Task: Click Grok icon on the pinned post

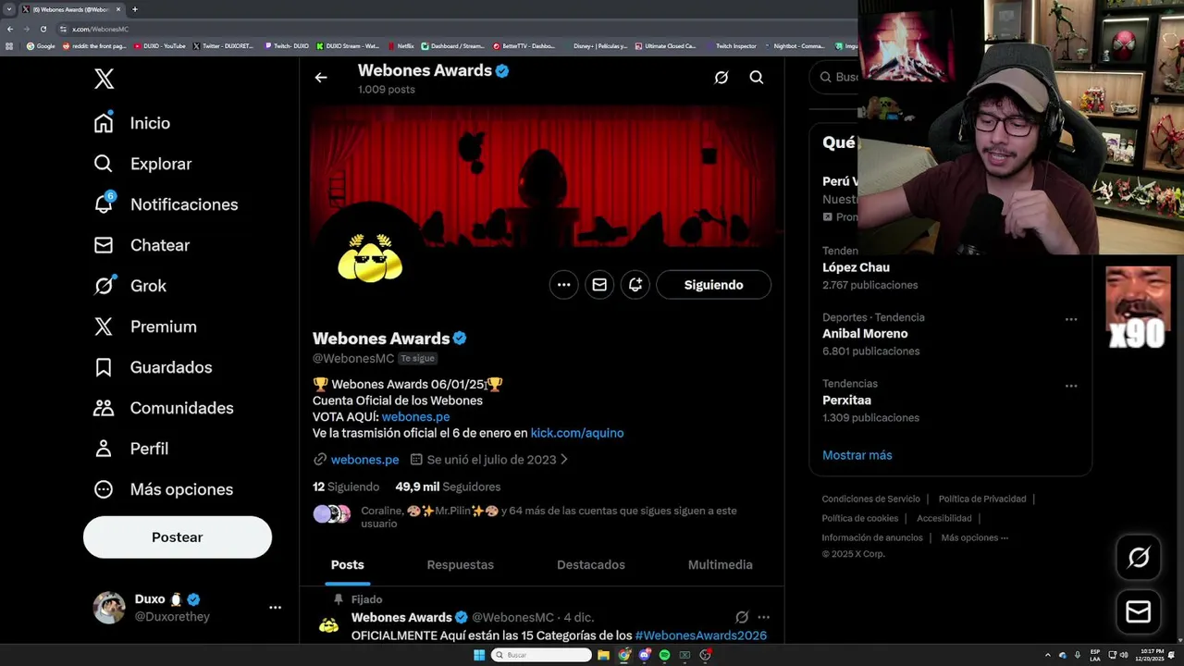Action: coord(742,617)
